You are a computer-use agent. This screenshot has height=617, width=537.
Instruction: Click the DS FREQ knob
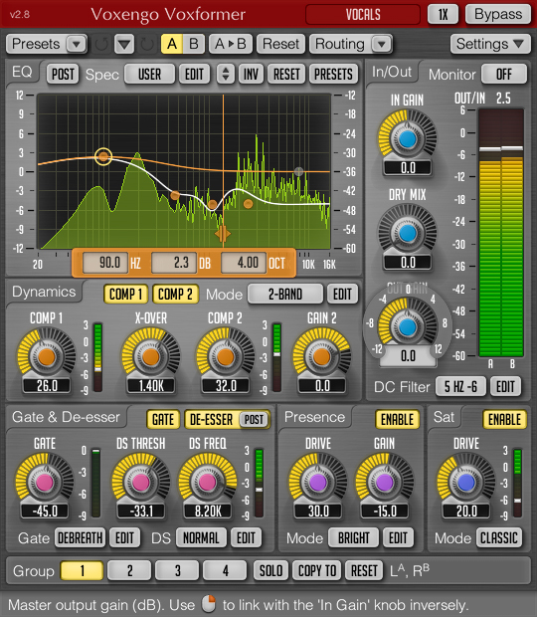(208, 482)
